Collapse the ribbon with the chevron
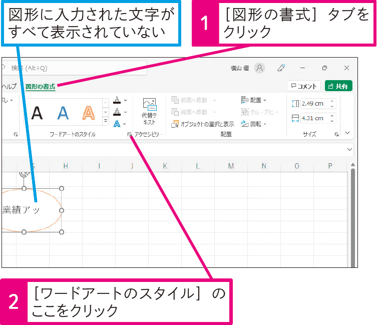The height and width of the screenshot is (325, 392). coord(347,133)
